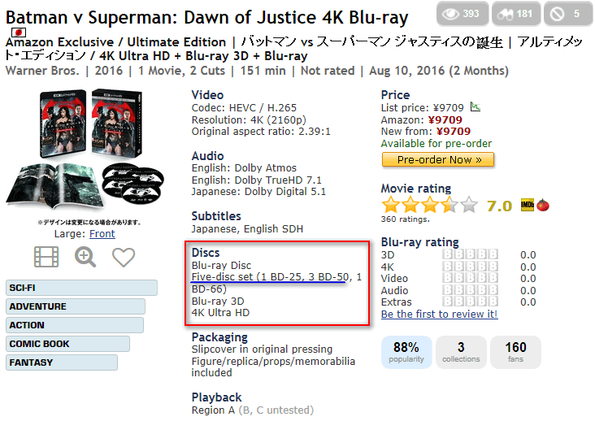This screenshot has height=421, width=595.
Task: Open the Front cover link
Action: tap(102, 233)
